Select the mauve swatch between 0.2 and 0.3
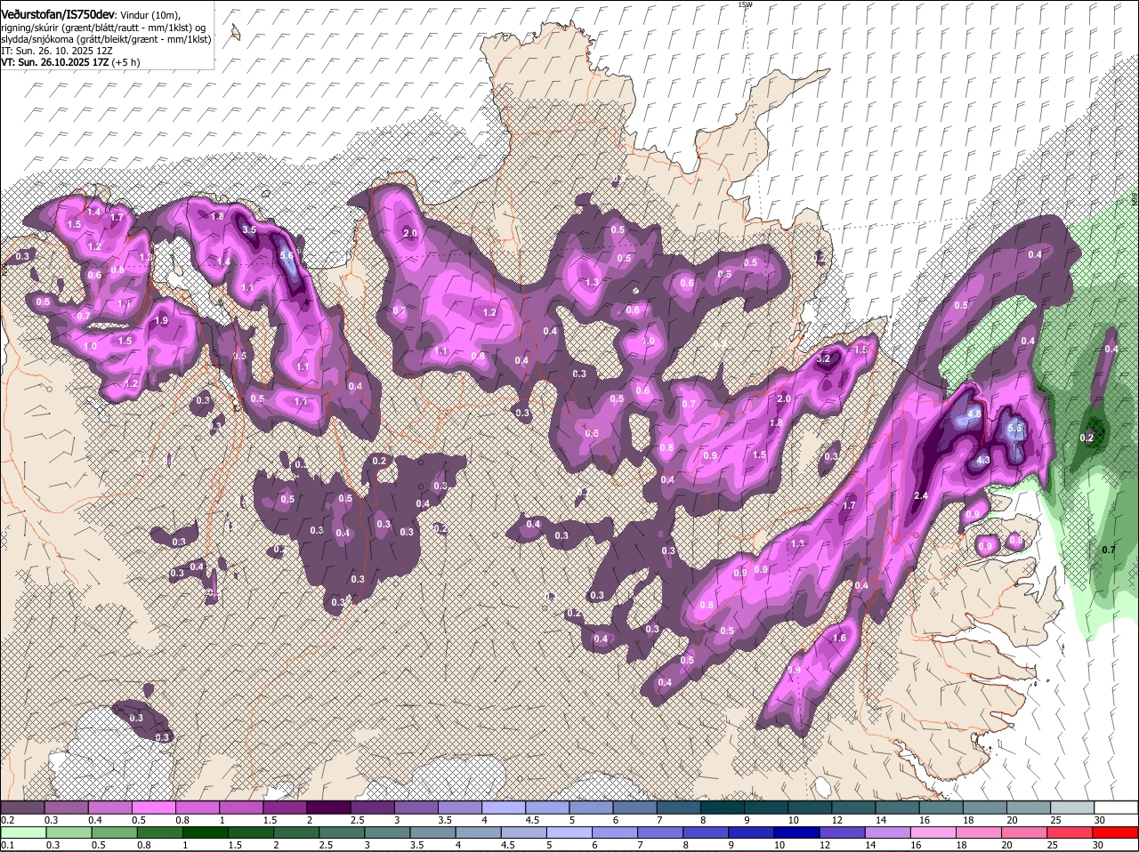1139x852 pixels. pos(22,807)
